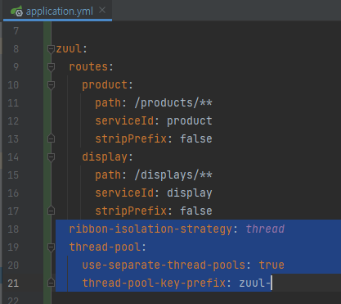Click the 'serviceId' key on line 12
Image resolution: width=341 pixels, height=304 pixels.
(124, 120)
